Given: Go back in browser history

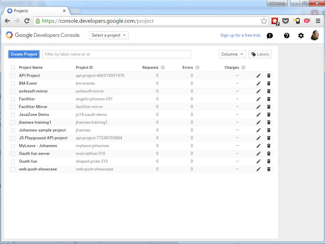Looking at the screenshot, I should coord(7,21).
